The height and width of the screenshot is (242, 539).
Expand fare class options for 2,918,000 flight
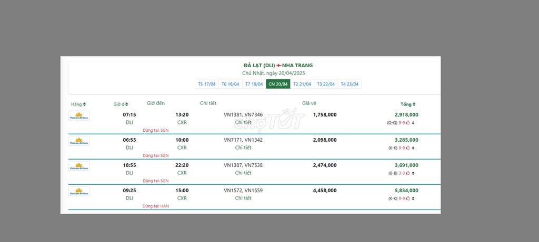click(413, 123)
